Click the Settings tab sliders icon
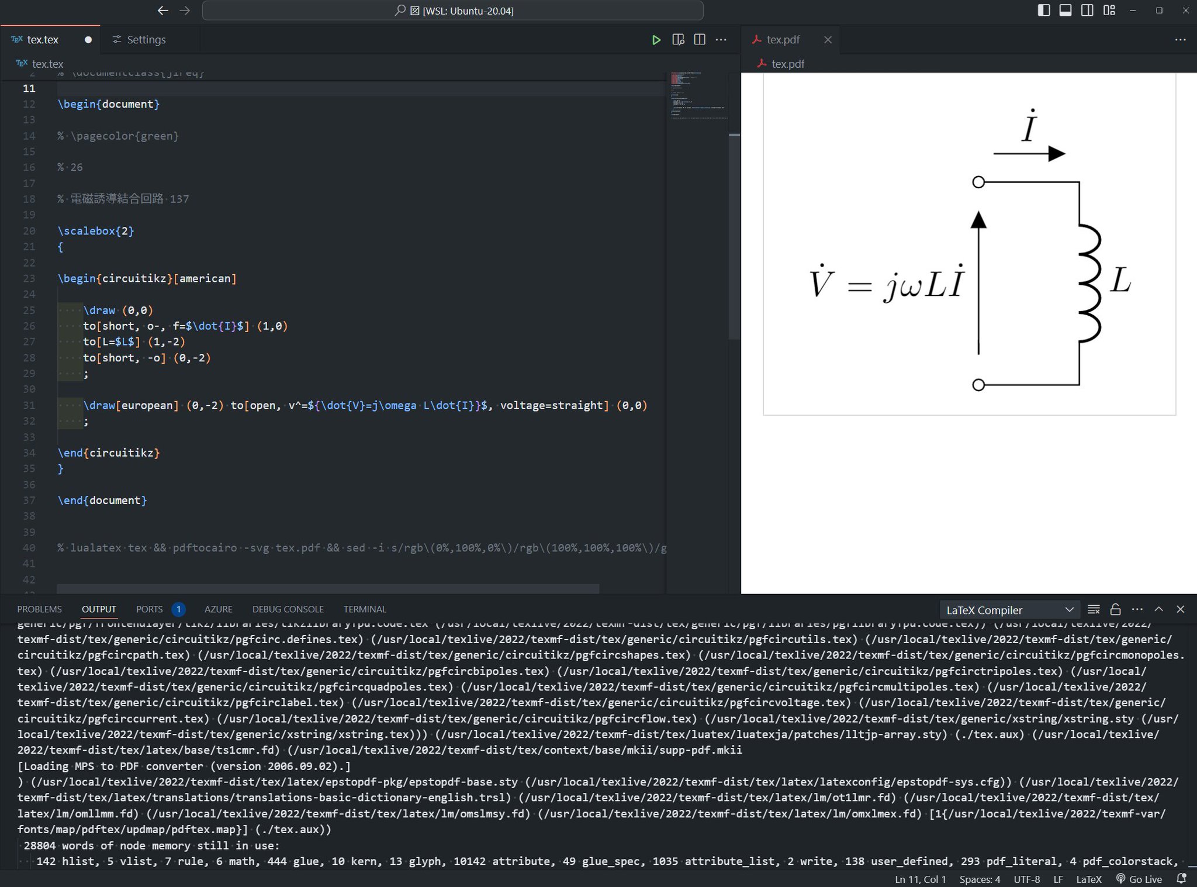 point(117,40)
